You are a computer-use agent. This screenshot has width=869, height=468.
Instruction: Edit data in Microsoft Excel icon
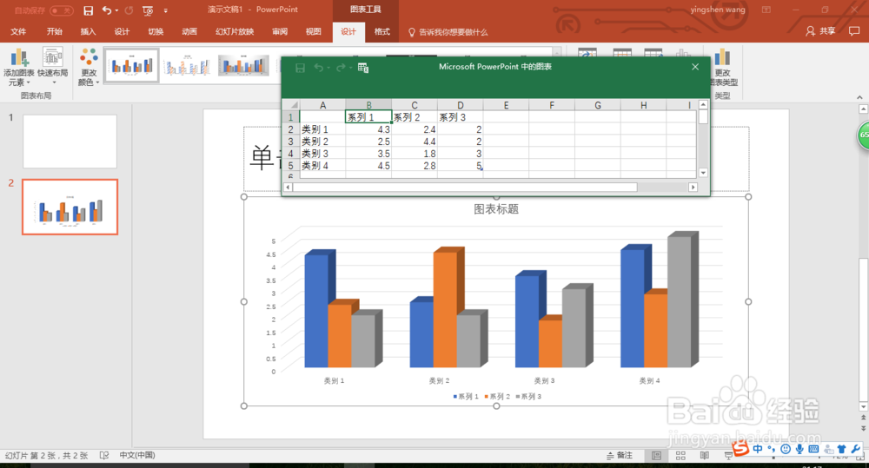tap(363, 68)
